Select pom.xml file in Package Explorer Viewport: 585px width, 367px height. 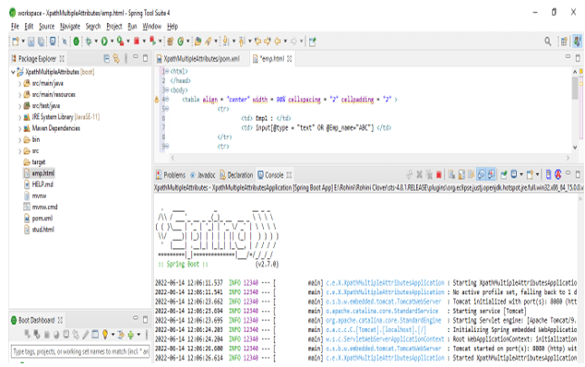pyautogui.click(x=39, y=219)
